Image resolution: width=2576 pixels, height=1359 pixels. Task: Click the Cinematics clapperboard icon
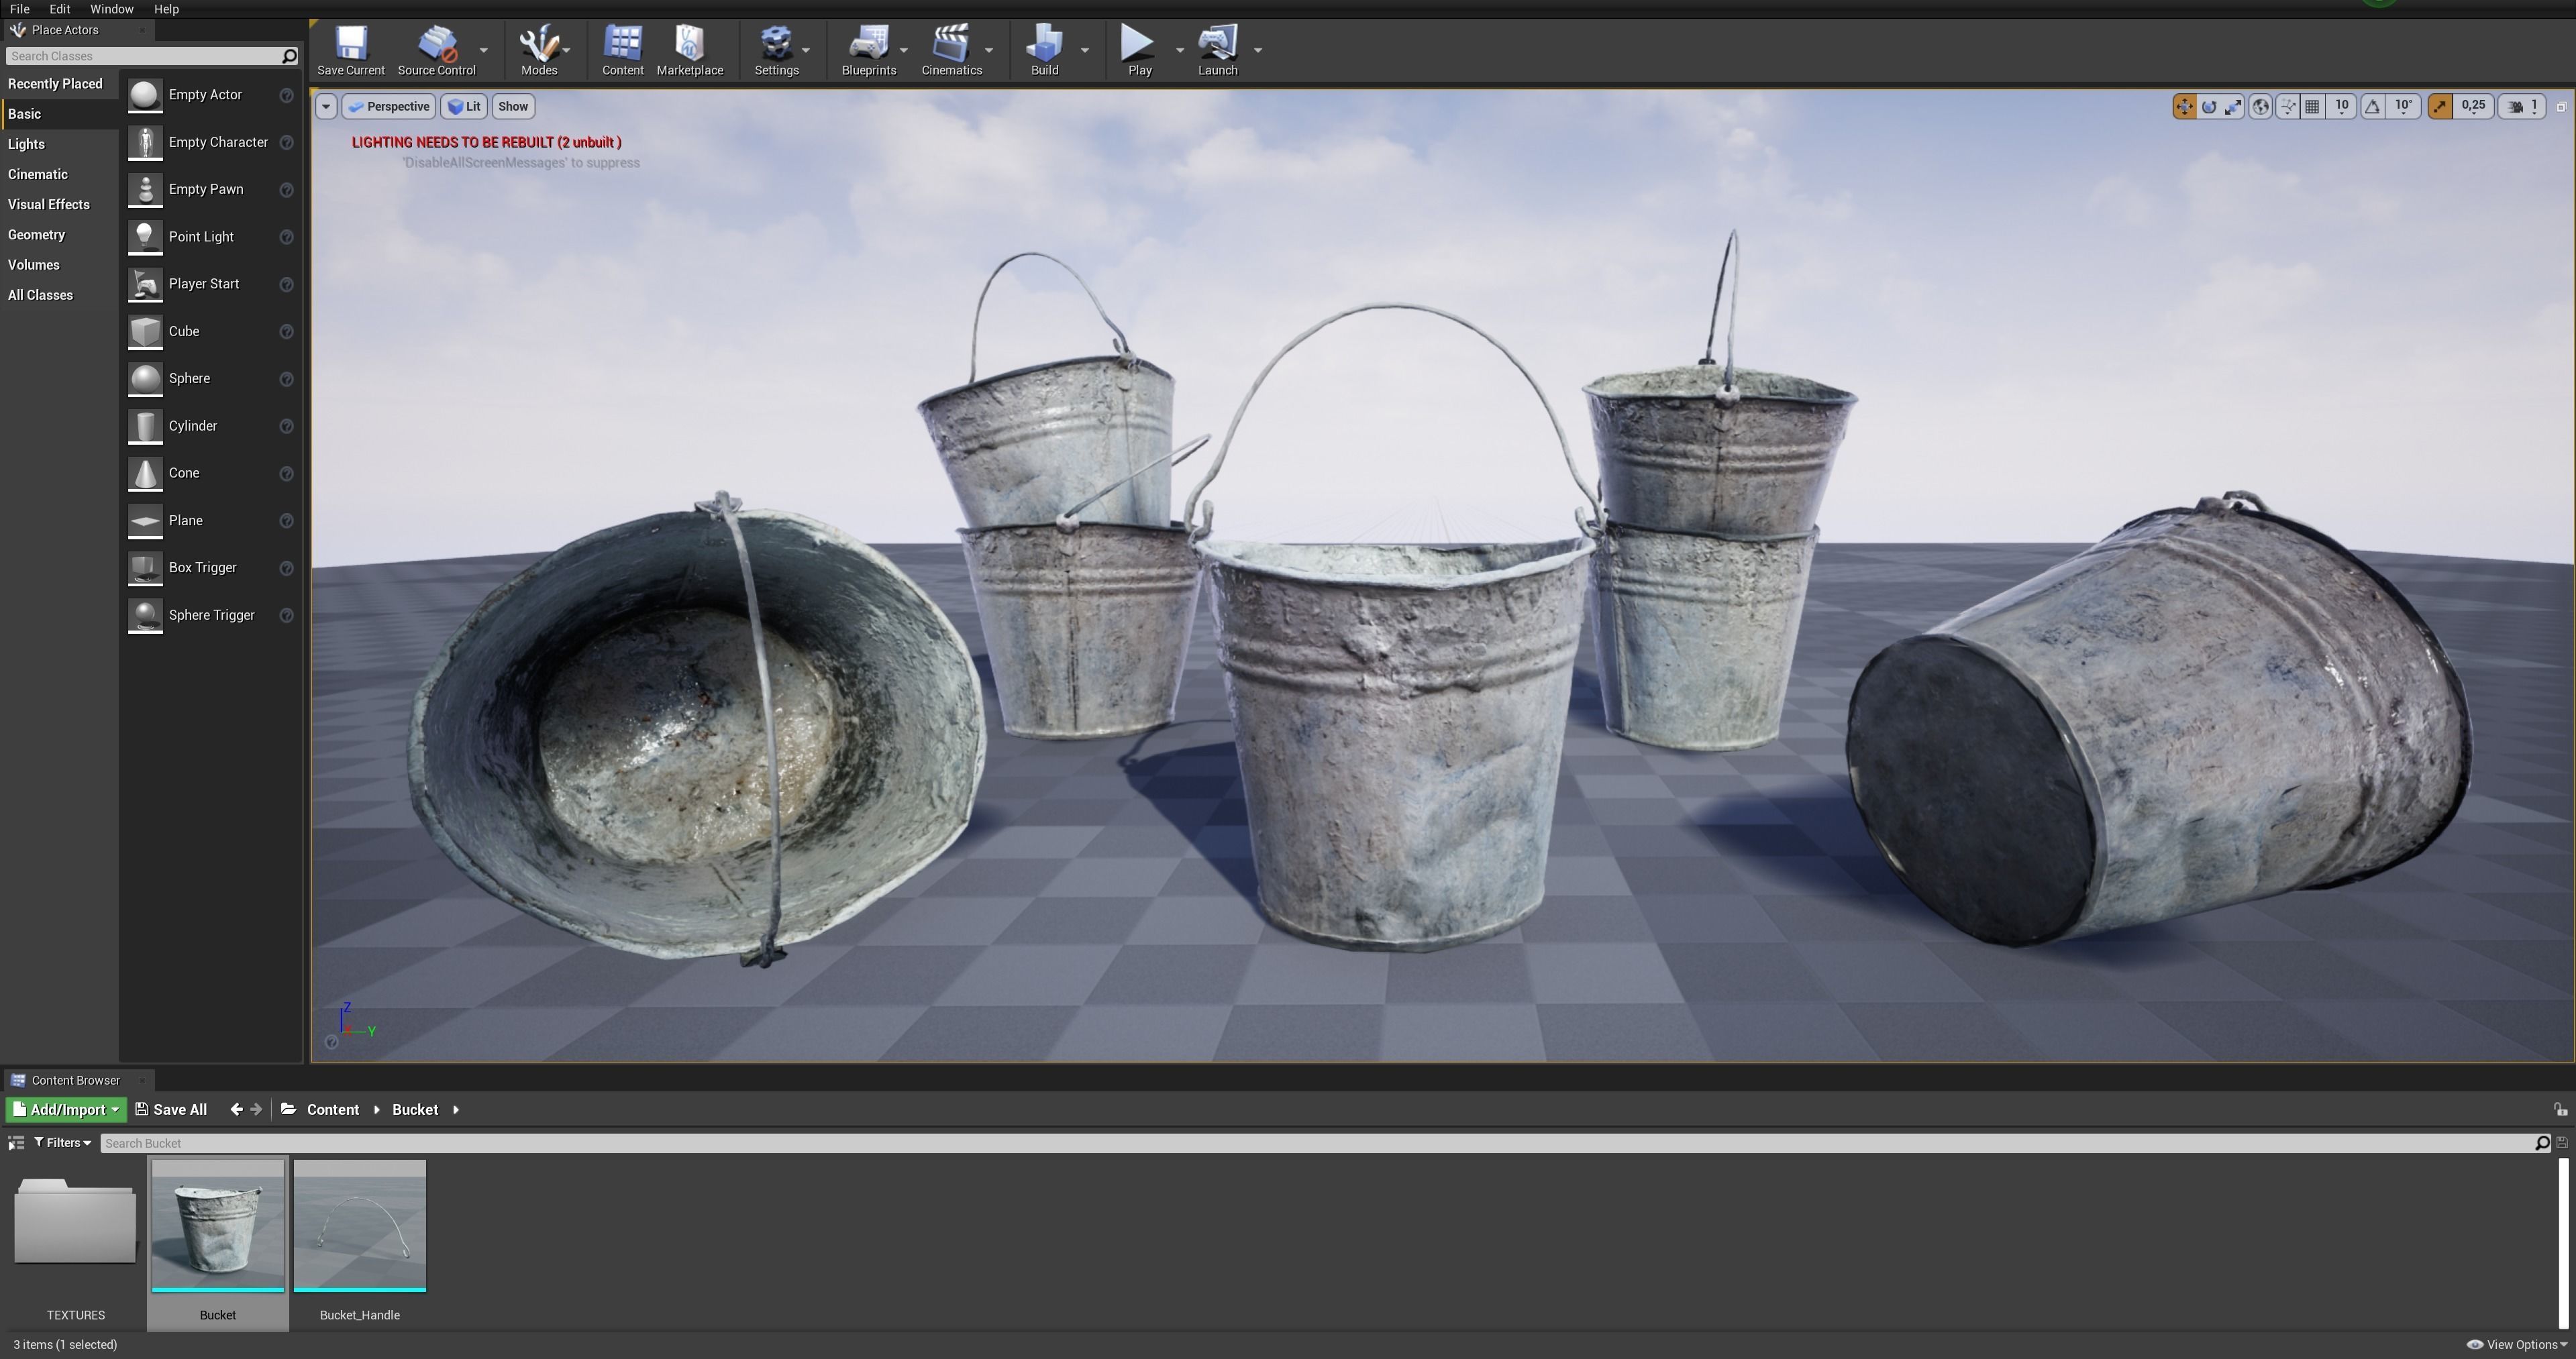pos(951,44)
